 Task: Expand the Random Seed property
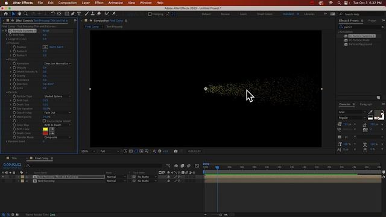(7, 142)
